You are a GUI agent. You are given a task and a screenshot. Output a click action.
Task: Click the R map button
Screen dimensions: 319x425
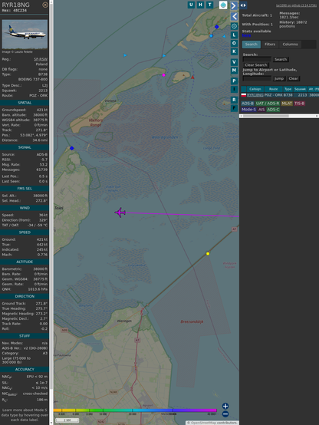(x=234, y=100)
